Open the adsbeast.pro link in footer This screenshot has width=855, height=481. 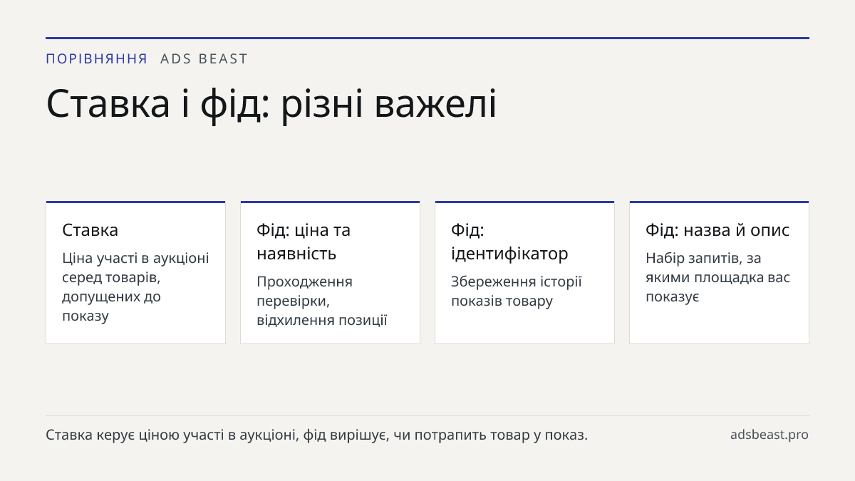click(769, 435)
